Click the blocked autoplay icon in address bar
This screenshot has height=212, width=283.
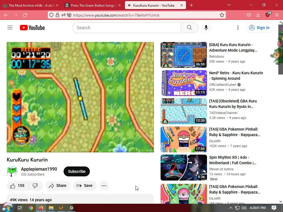pyautogui.click(x=69, y=15)
